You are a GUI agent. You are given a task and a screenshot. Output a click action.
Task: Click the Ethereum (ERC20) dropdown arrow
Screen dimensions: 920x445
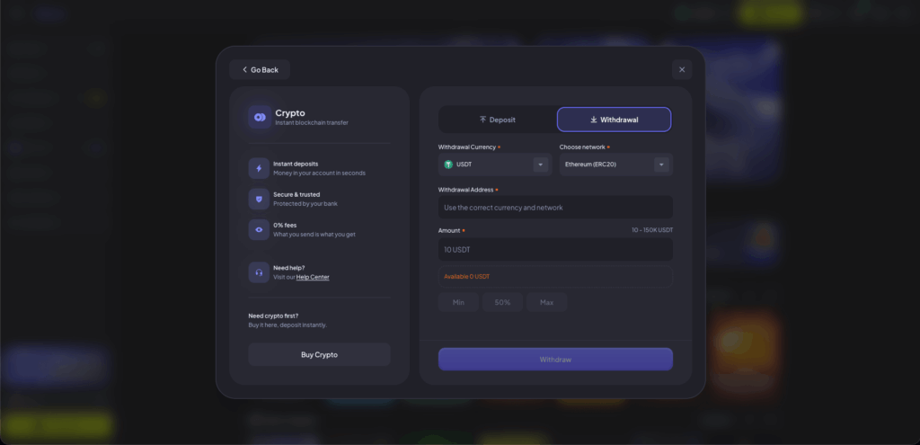coord(661,165)
